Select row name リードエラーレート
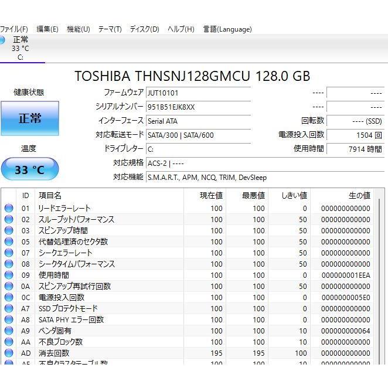Viewport: 388px width, 388px height. 64,208
